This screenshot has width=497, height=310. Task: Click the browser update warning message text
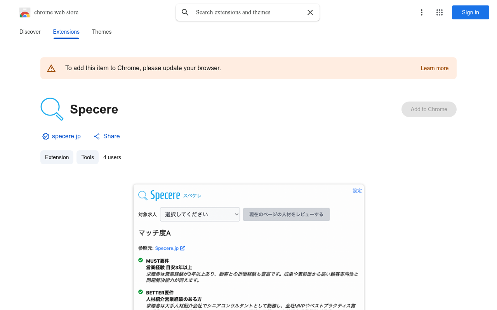tap(143, 68)
